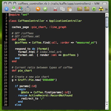Click the string 'measured_at' on line 10

(x=86, y=43)
